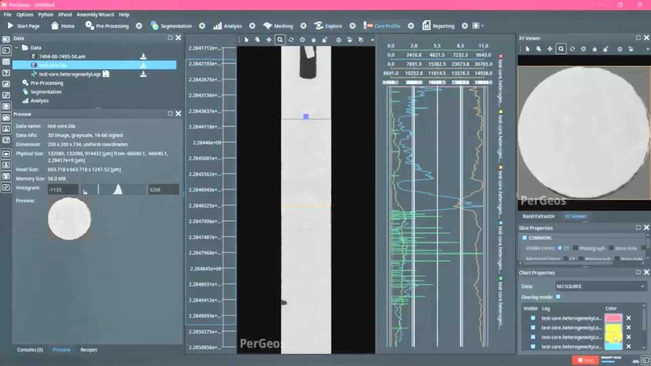Click the rotate icon in core viewer toolbar
651x366 pixels.
pyautogui.click(x=291, y=40)
